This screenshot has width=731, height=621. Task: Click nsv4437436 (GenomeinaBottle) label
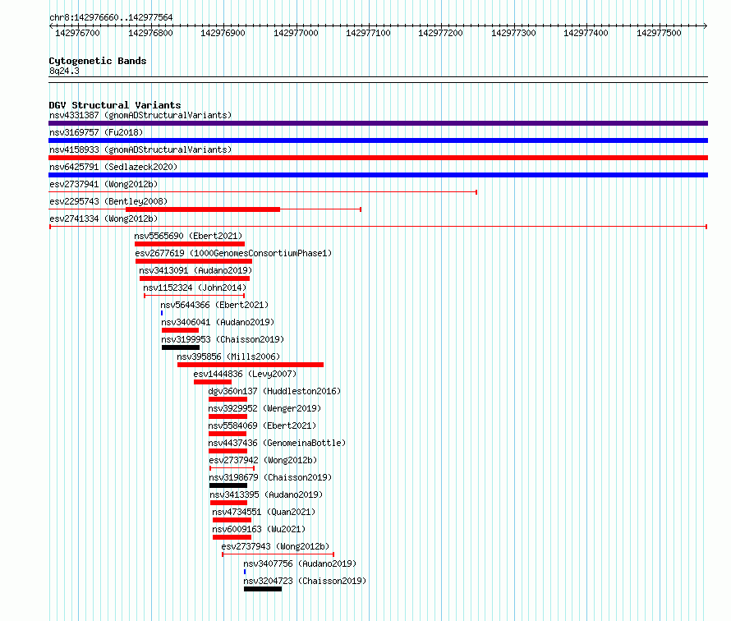(277, 443)
